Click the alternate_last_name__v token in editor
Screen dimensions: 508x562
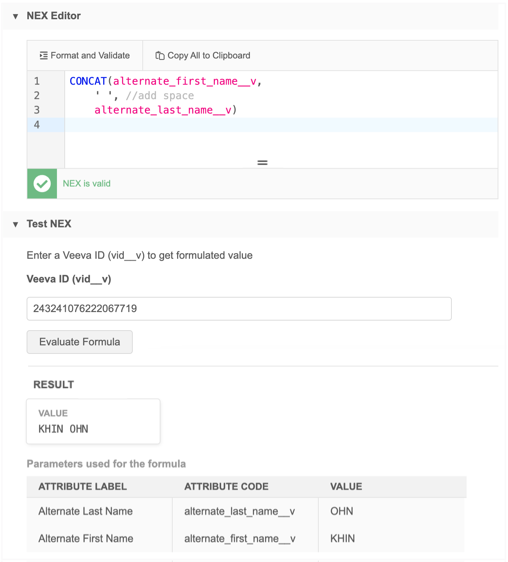pos(163,110)
